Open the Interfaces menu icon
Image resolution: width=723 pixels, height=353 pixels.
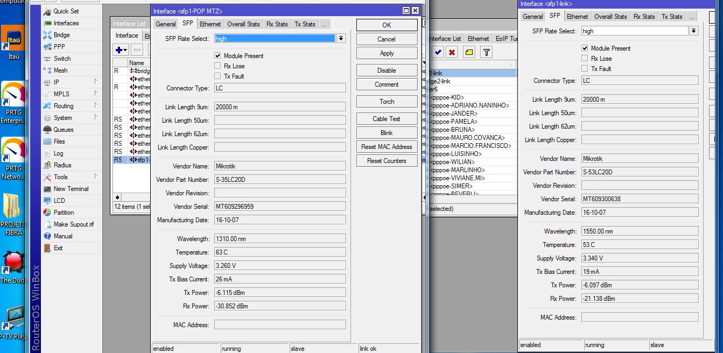(x=47, y=23)
